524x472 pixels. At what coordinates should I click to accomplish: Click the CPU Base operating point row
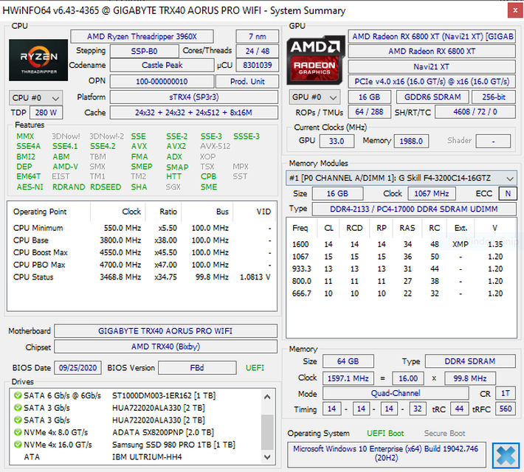click(142, 240)
